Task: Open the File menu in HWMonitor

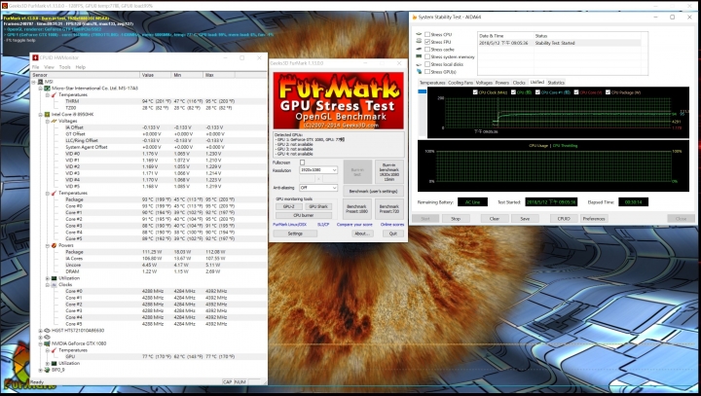Action: point(35,67)
